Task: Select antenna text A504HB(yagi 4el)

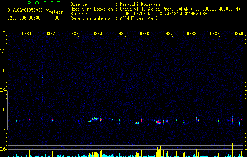Action: click(x=139, y=18)
